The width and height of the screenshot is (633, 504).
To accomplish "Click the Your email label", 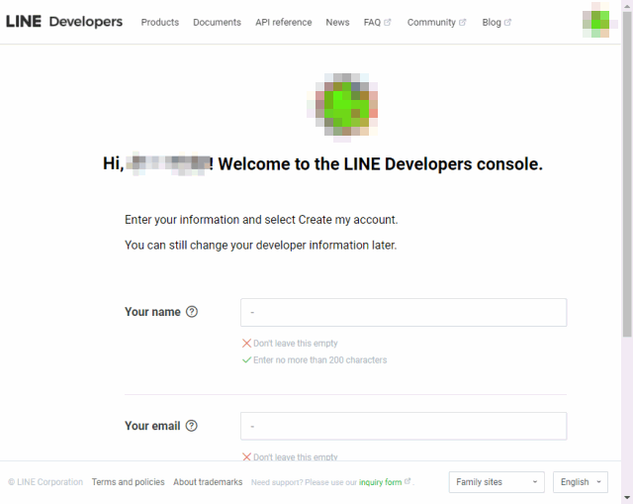I will pos(152,426).
